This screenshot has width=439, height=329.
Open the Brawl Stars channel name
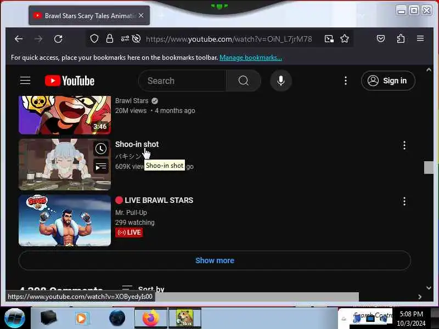tap(132, 101)
